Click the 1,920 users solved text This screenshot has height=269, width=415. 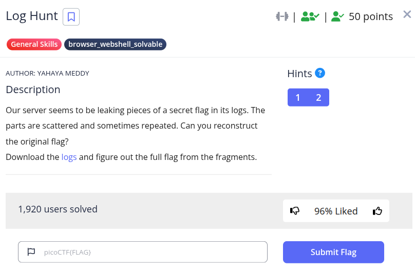[58, 209]
